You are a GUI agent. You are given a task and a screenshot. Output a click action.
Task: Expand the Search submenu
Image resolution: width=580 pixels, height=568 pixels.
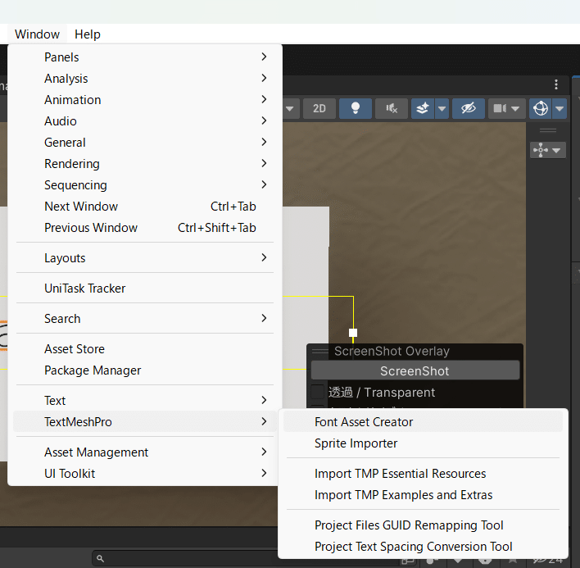point(145,319)
